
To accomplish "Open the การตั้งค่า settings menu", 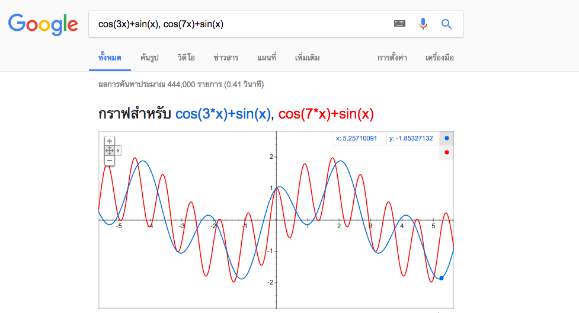I will 392,58.
